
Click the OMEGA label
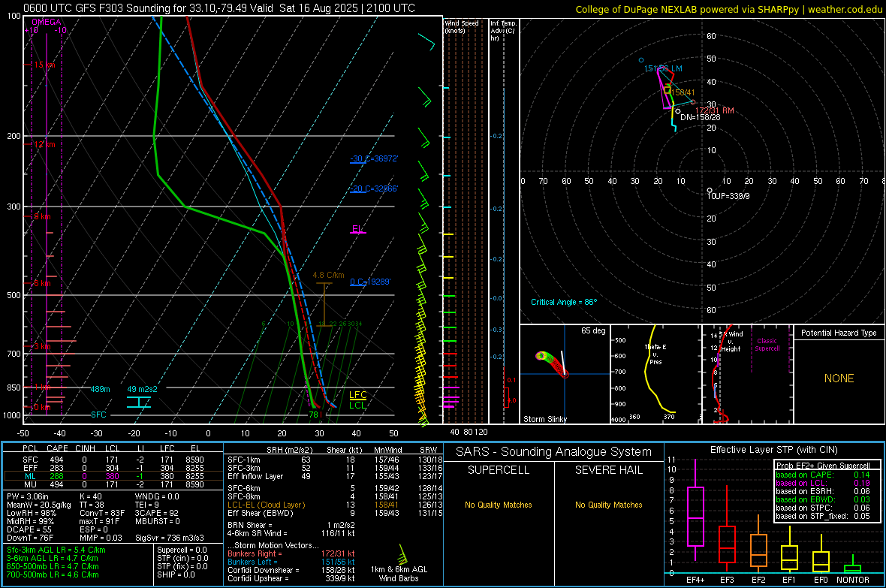(x=46, y=22)
